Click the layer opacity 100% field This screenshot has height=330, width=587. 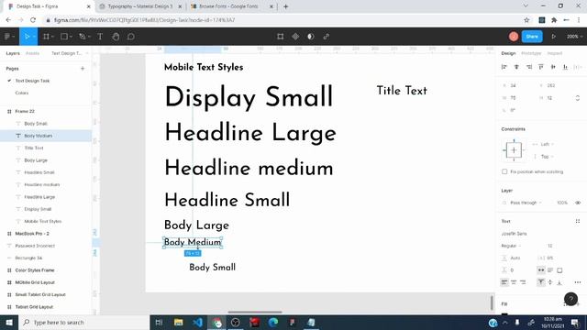click(562, 203)
